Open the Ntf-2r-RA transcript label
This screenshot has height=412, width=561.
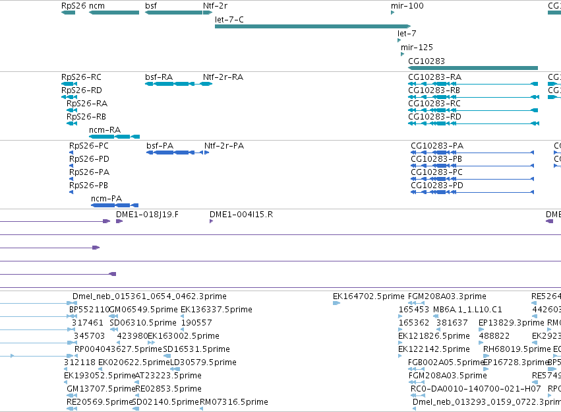(223, 77)
